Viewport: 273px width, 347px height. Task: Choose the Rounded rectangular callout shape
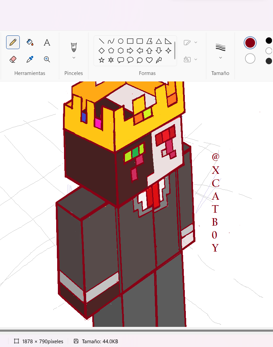click(121, 60)
